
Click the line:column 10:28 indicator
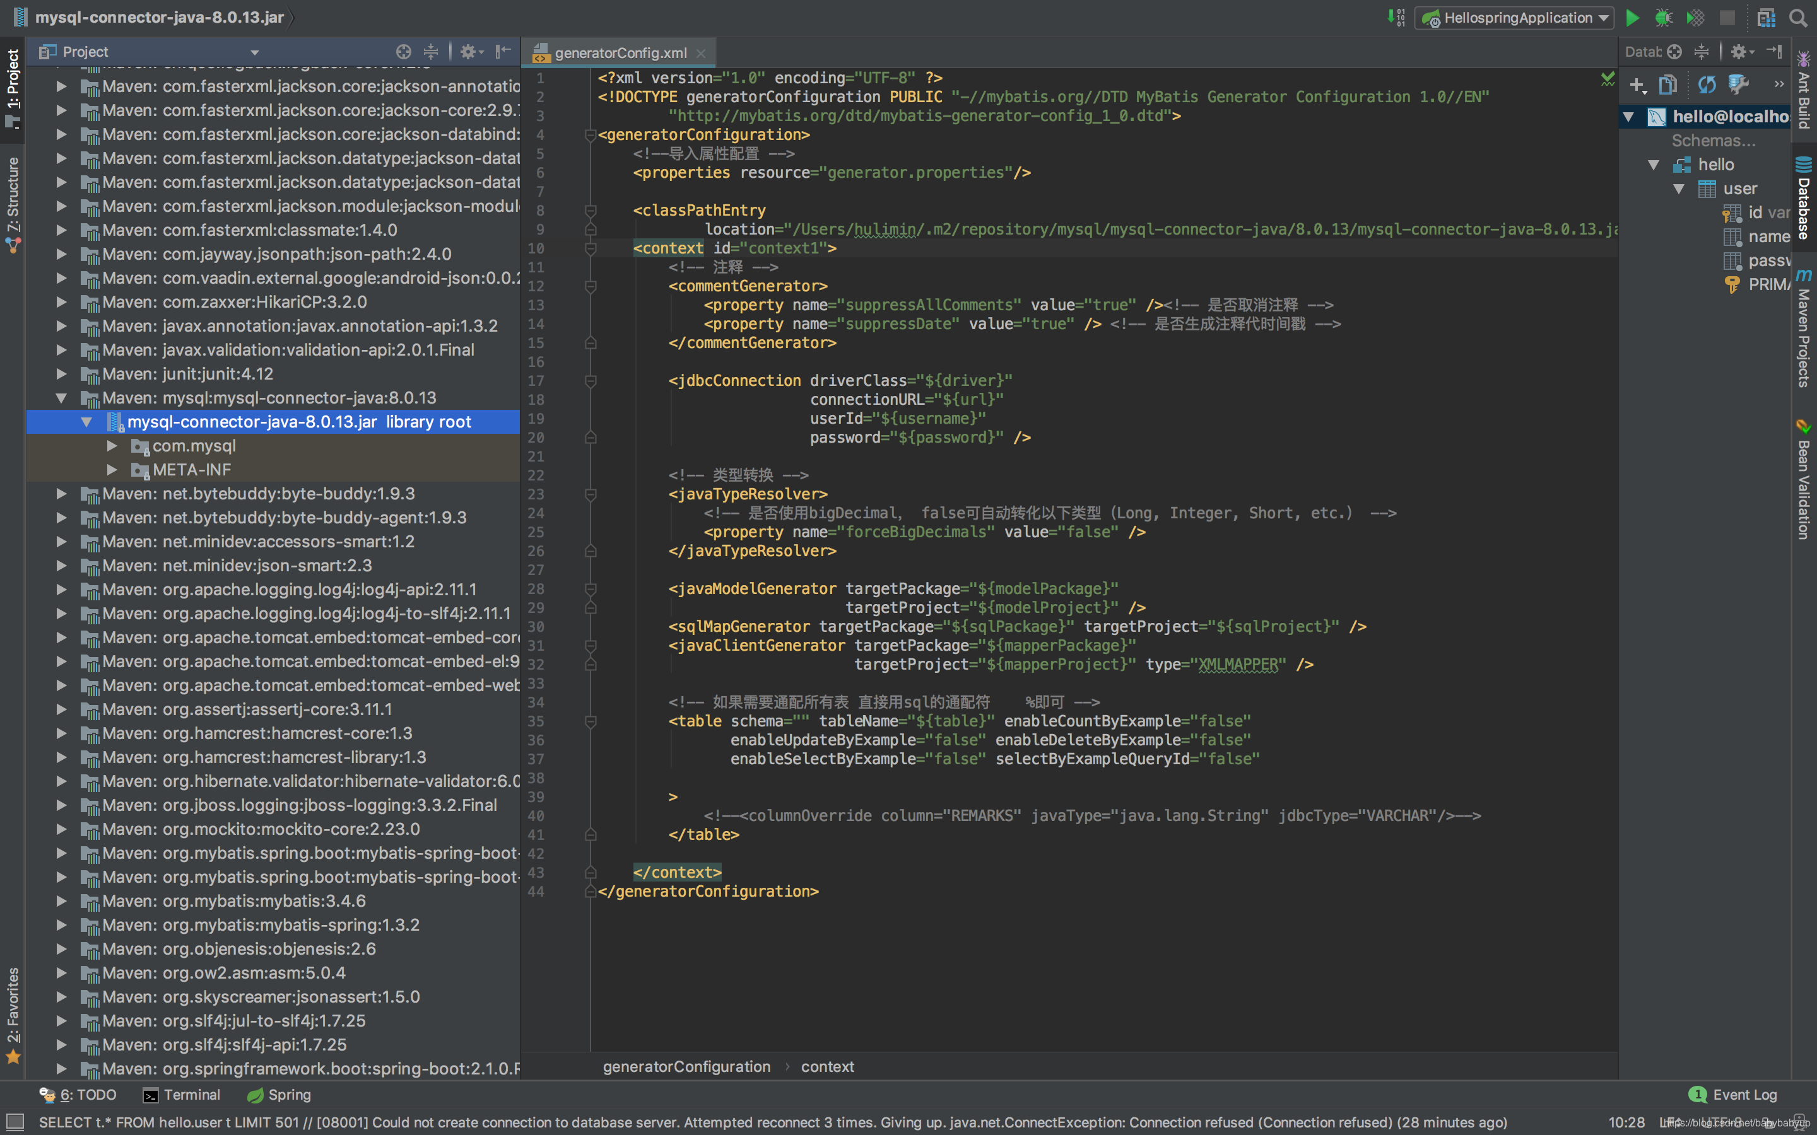(1626, 1122)
